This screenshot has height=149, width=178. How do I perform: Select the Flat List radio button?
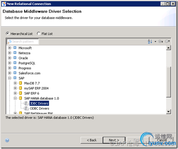tap(38, 33)
